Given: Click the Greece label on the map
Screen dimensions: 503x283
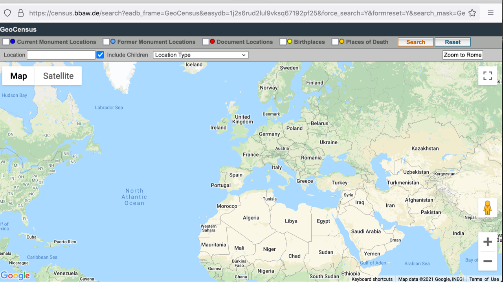Looking at the screenshot, I should click(x=305, y=181).
